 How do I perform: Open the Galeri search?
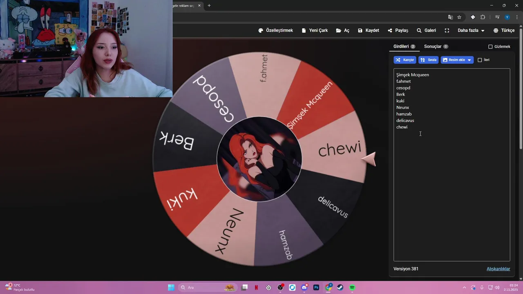pos(426,31)
